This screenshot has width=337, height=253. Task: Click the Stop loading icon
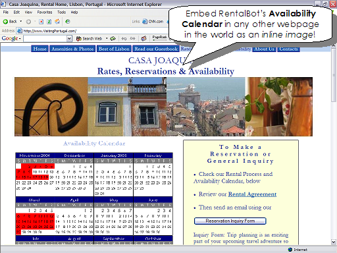[x=41, y=22]
